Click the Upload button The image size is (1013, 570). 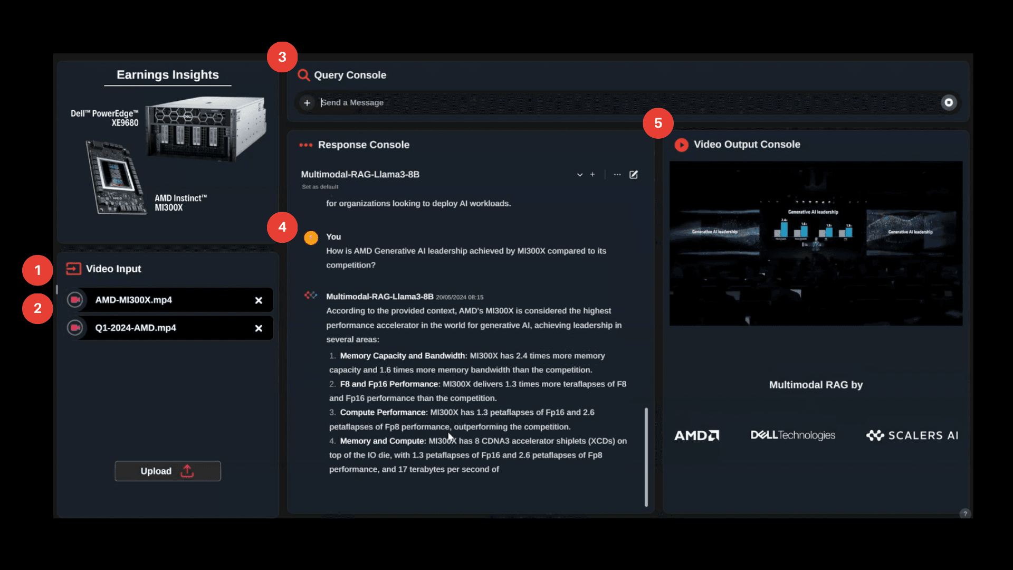click(x=168, y=471)
